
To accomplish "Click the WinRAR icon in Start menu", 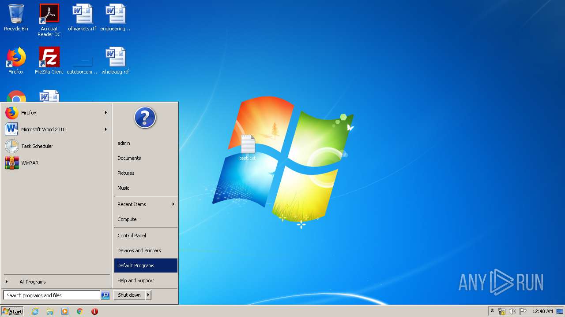I will [x=12, y=163].
